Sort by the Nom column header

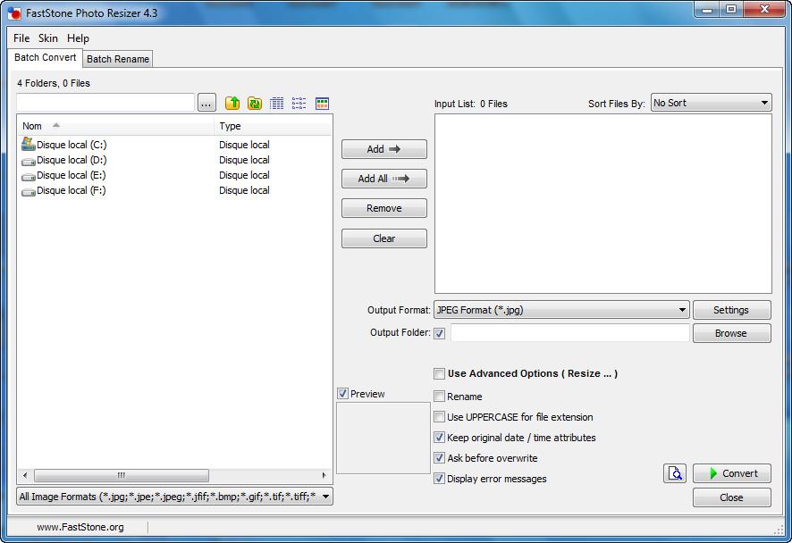pos(115,126)
